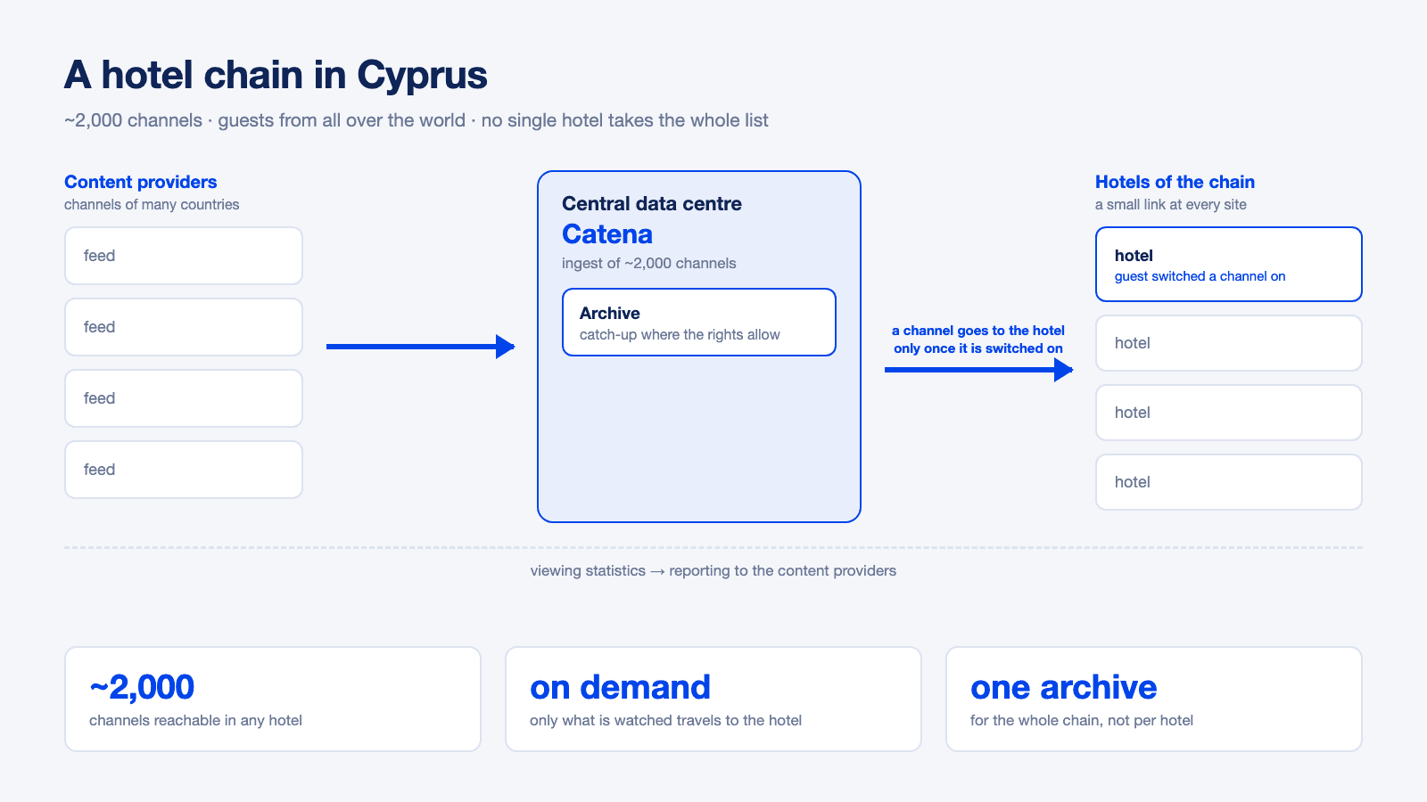Select the caption "a small link at every site"

pos(1171,204)
